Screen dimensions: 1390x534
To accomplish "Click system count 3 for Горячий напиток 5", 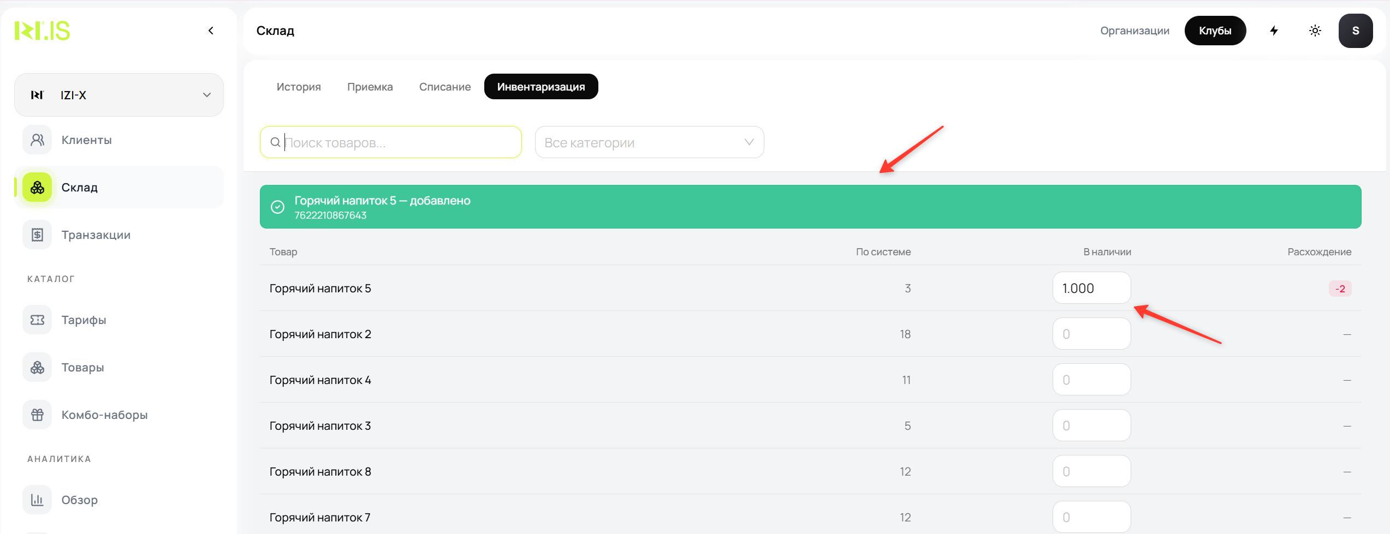I will click(908, 289).
